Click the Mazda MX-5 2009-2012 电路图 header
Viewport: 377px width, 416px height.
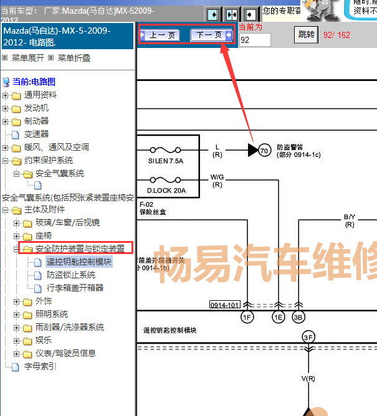(x=67, y=36)
